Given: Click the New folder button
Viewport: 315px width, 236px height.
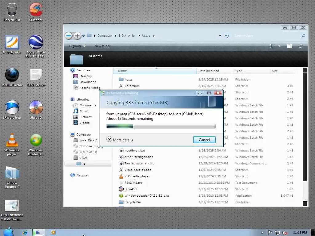Looking at the screenshot, I should click(x=102, y=46).
